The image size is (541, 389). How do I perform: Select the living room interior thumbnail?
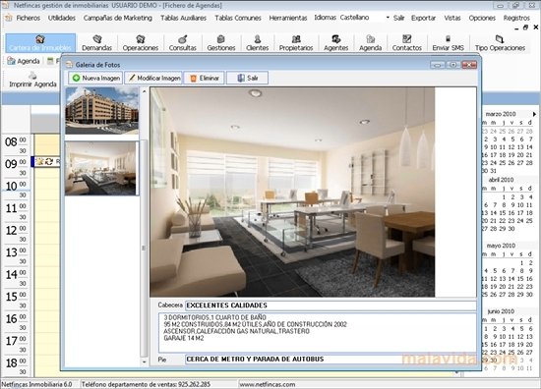[101, 169]
